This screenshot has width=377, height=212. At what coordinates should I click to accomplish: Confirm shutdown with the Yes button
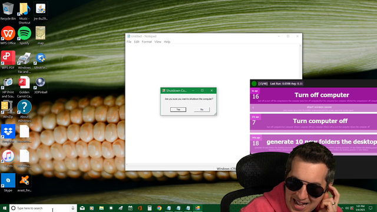[x=178, y=110]
